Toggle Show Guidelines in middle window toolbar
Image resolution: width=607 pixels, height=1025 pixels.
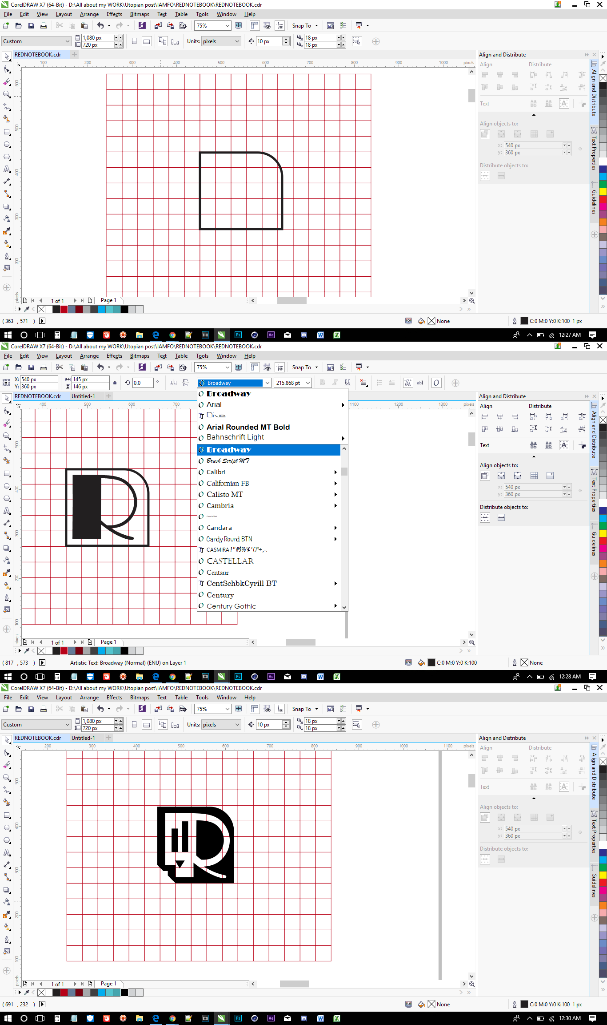tap(280, 367)
